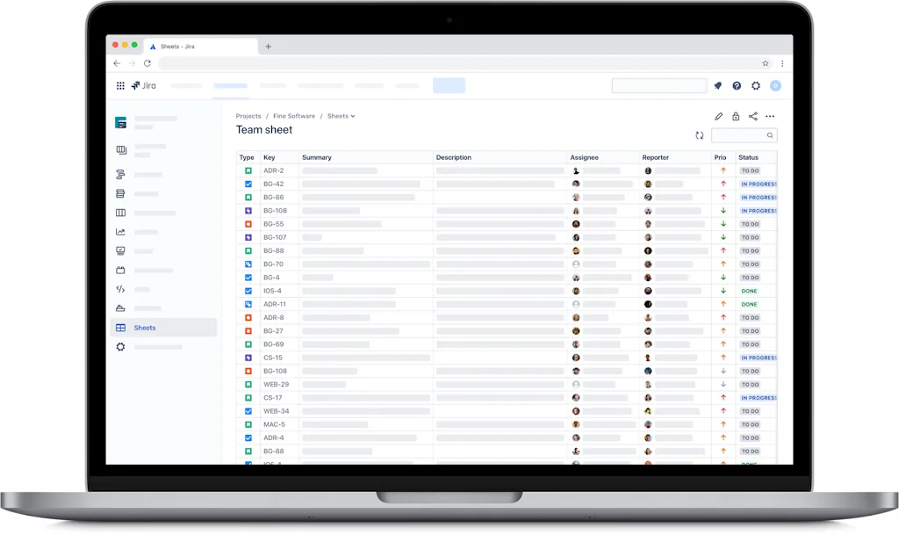Select Sheets in the left sidebar
Image resolution: width=899 pixels, height=535 pixels.
point(145,328)
